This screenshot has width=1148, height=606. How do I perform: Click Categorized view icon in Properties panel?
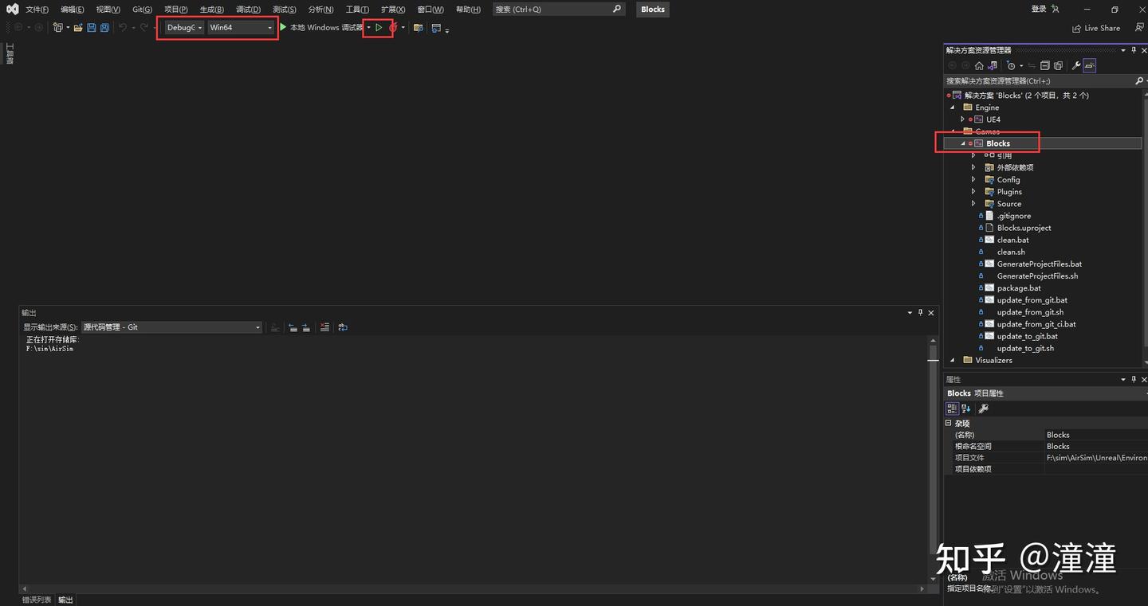coord(952,409)
